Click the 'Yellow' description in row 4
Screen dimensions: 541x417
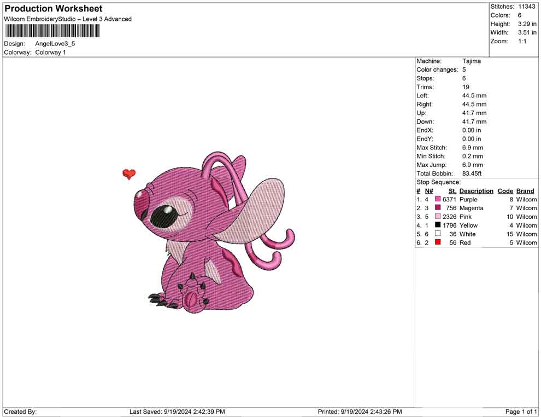(x=468, y=225)
